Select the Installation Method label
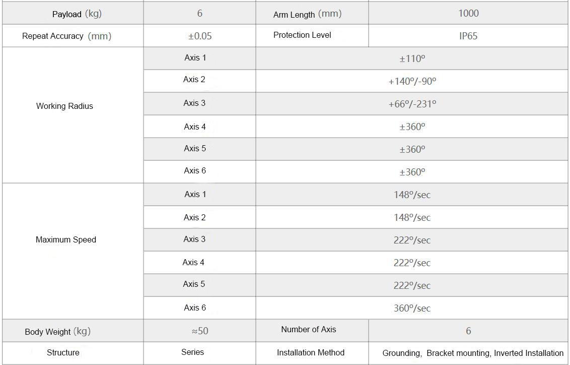 [x=310, y=352]
